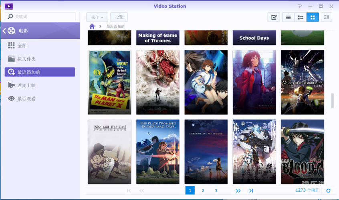Open the red-jacket girl anime poster
This screenshot has height=200, width=339.
tap(254, 82)
